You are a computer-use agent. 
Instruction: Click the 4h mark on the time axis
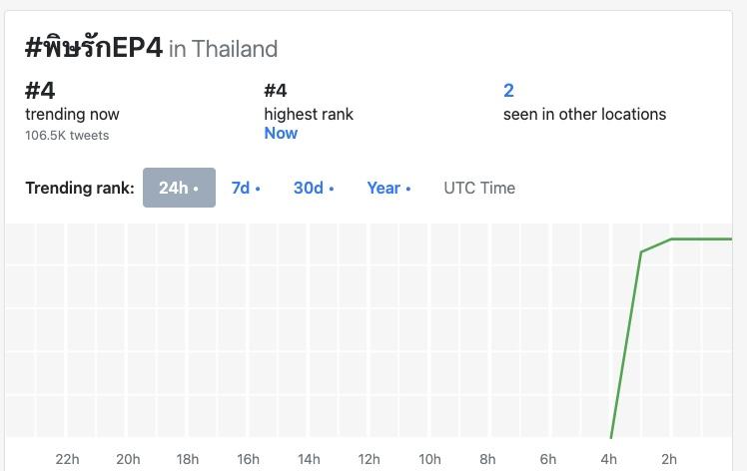(609, 459)
